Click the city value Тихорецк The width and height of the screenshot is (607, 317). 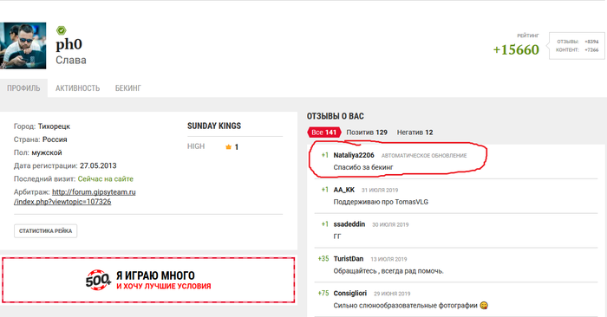(54, 126)
